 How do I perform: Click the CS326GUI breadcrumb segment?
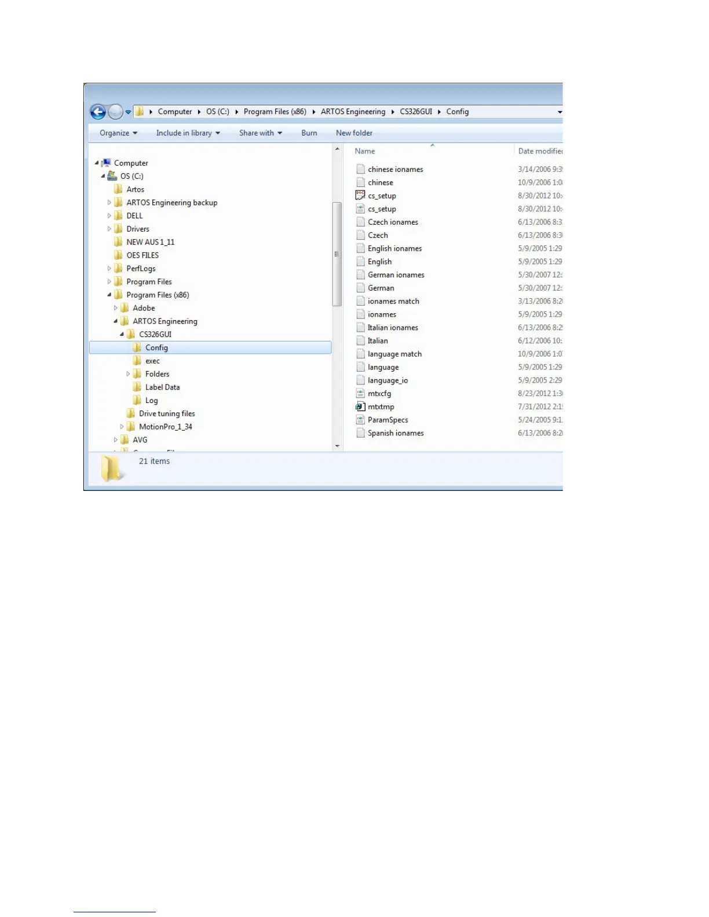pyautogui.click(x=416, y=112)
